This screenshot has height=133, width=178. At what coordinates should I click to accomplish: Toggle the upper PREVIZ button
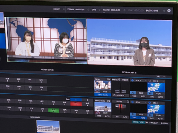(115, 79)
